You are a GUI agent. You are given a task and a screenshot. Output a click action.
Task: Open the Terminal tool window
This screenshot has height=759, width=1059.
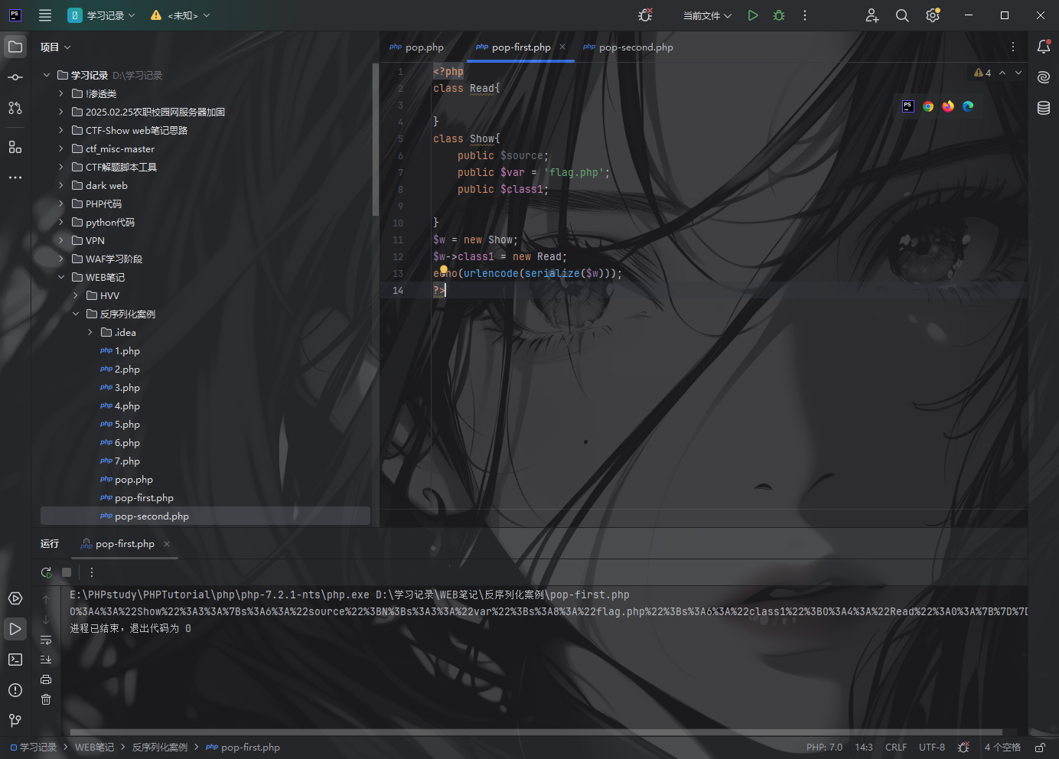click(15, 660)
